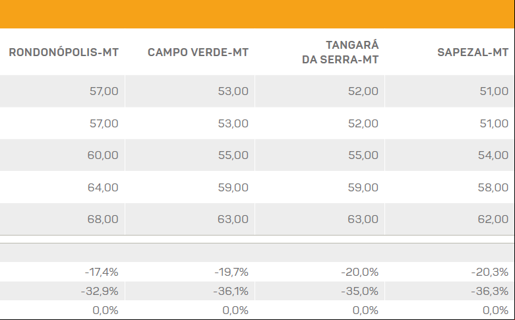The height and width of the screenshot is (320, 515).
Task: Click the orange banner at the top
Action: 257,14
